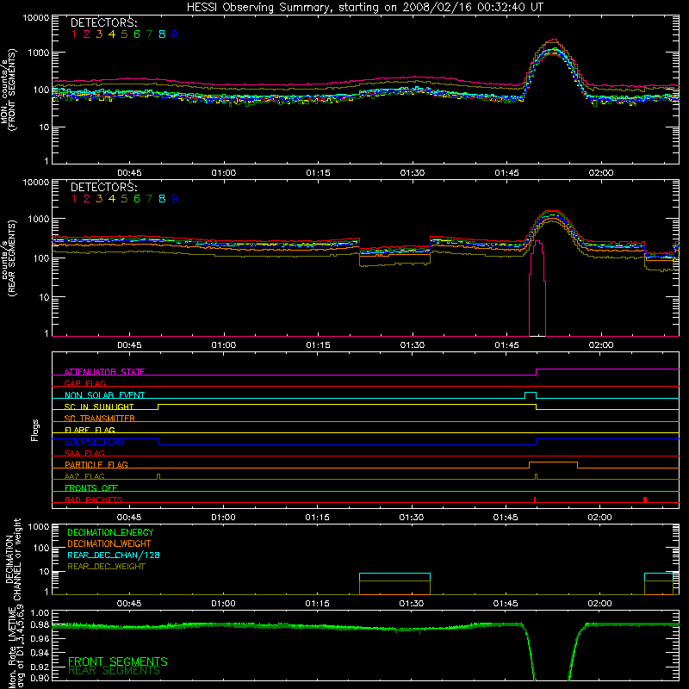The image size is (689, 689).
Task: Click the FLARE_FLAG label
Action: (x=90, y=430)
